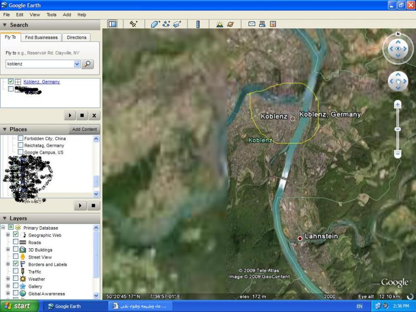Open the Tools menu
416x312 pixels.
click(51, 15)
